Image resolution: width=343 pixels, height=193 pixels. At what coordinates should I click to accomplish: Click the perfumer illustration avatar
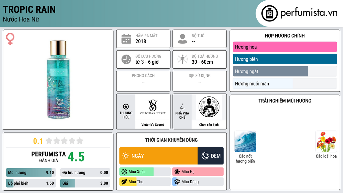pos(209,107)
